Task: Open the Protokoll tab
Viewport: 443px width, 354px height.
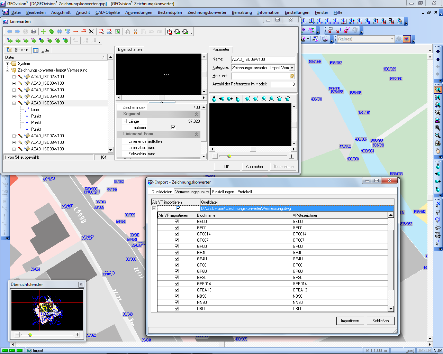Action: (x=244, y=192)
